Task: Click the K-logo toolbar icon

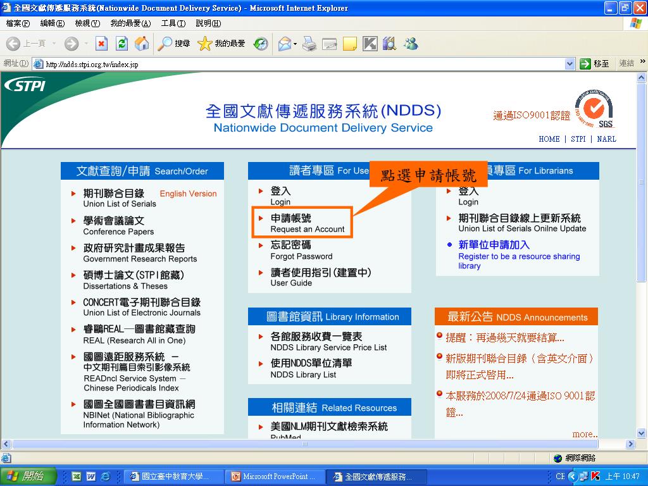Action: click(x=370, y=44)
